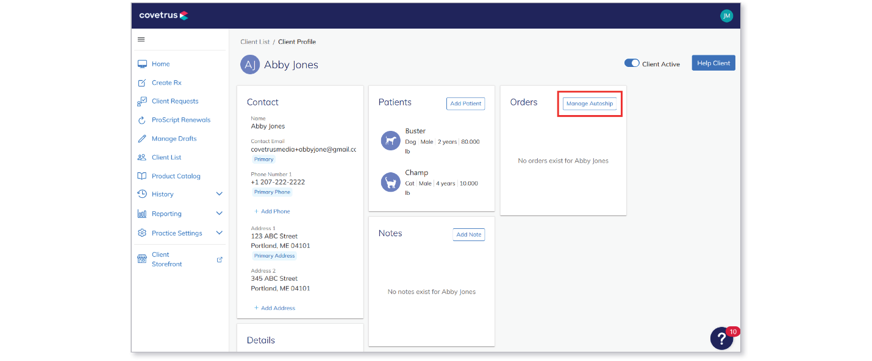
Task: Click the hamburger menu icon
Action: click(x=141, y=40)
